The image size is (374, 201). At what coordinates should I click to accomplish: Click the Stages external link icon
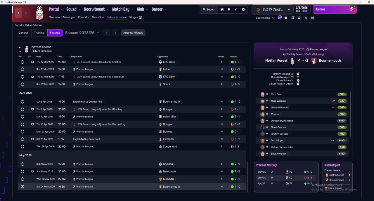140,17
